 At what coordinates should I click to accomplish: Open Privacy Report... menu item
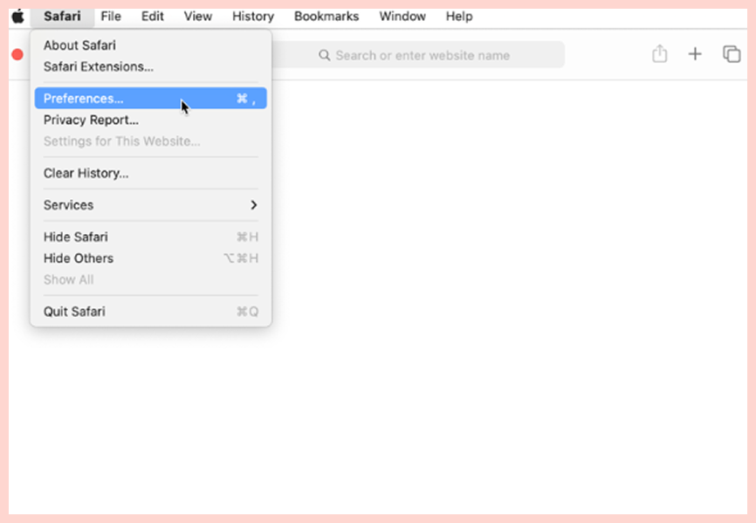tap(91, 120)
